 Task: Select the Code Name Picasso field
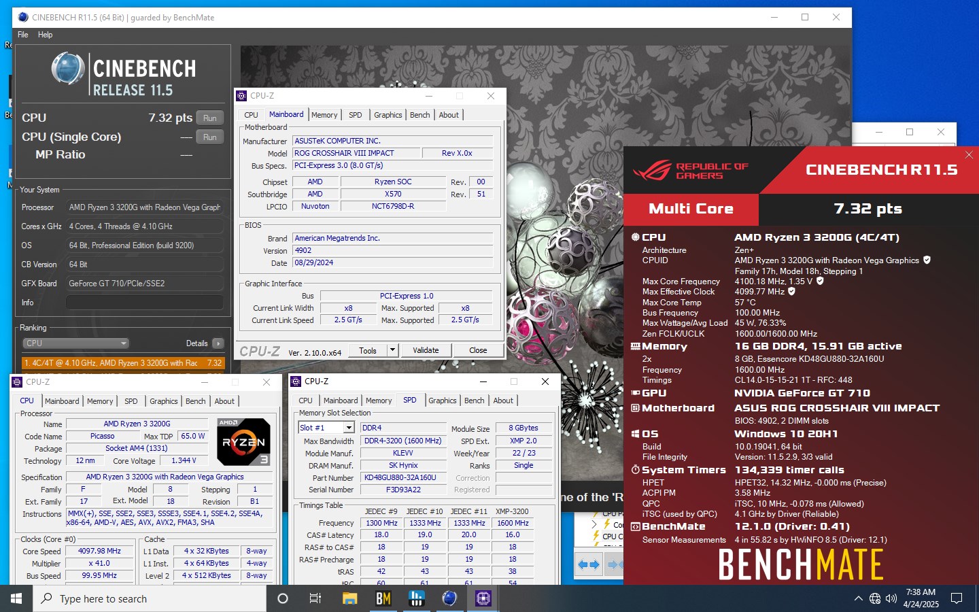pos(102,436)
